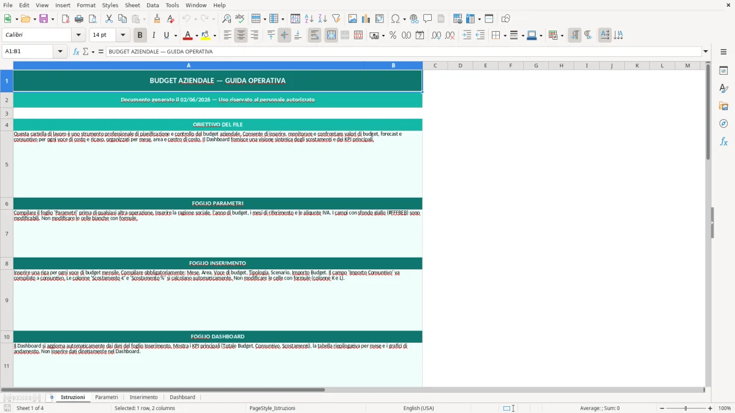Image resolution: width=735 pixels, height=413 pixels.
Task: Expand Borders dropdown arrow
Action: click(505, 35)
